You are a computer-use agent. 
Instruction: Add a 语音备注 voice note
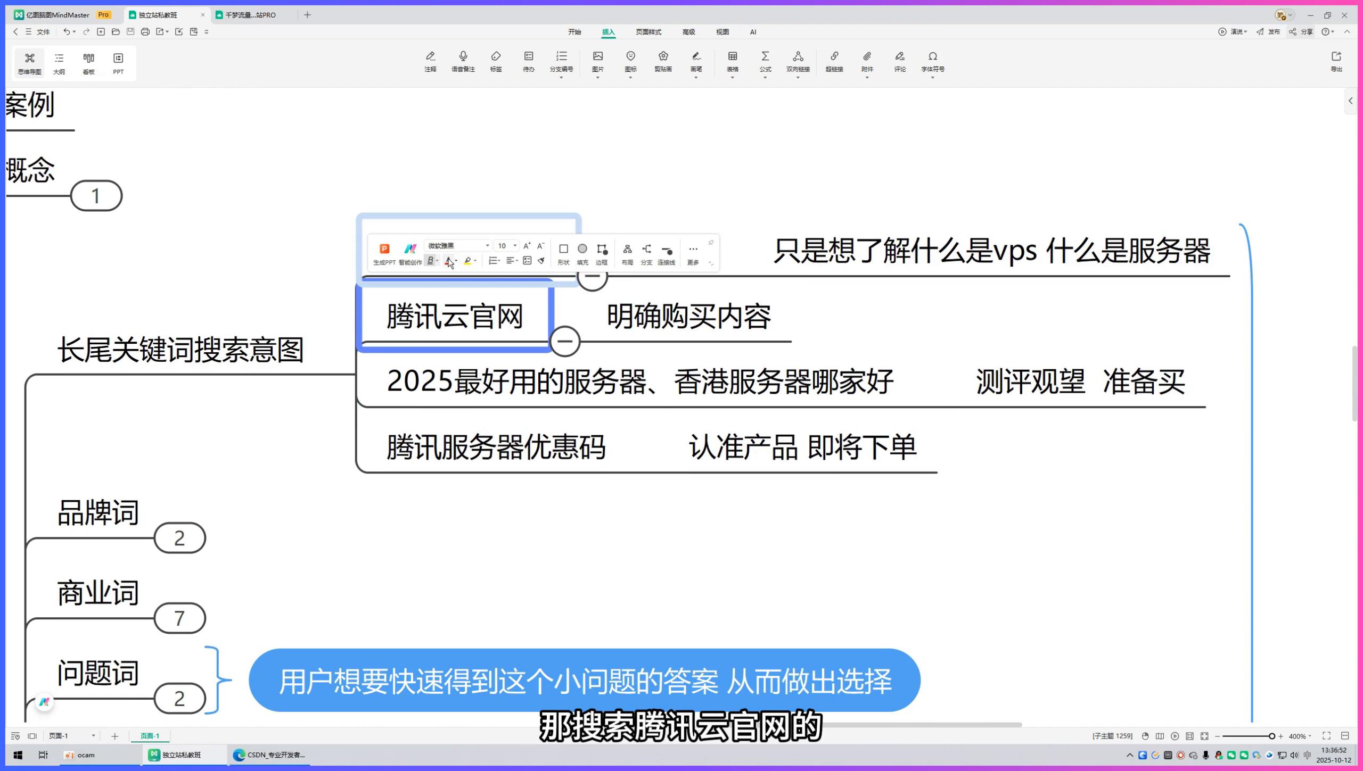click(x=463, y=62)
